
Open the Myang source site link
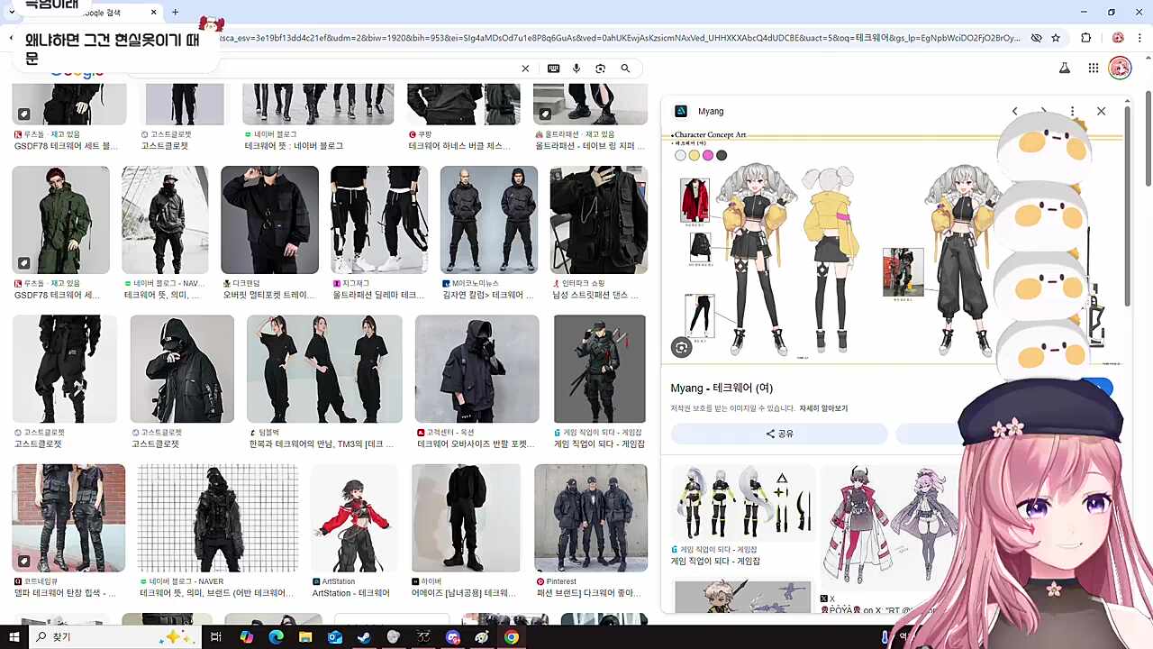tap(711, 111)
